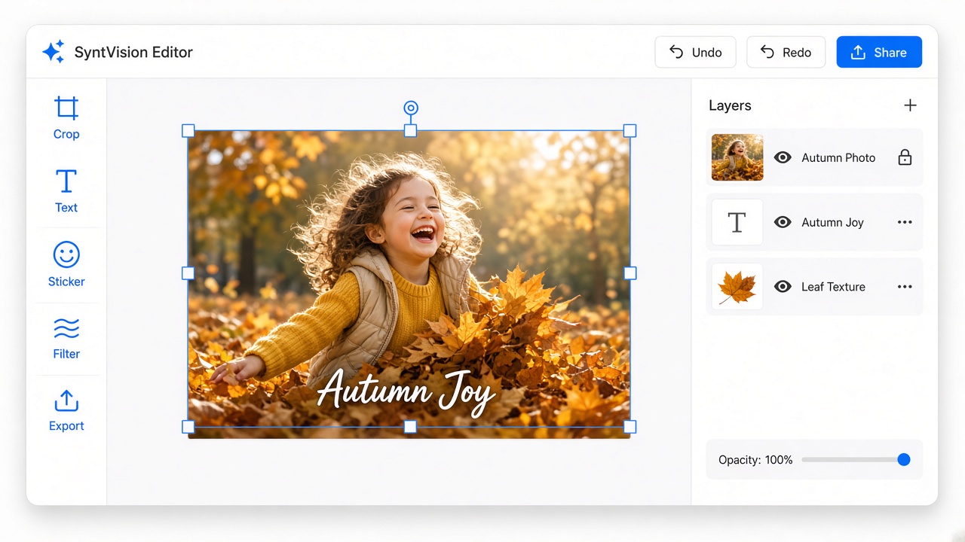Click the Leaf Texture layer name
This screenshot has width=965, height=542.
(x=833, y=287)
